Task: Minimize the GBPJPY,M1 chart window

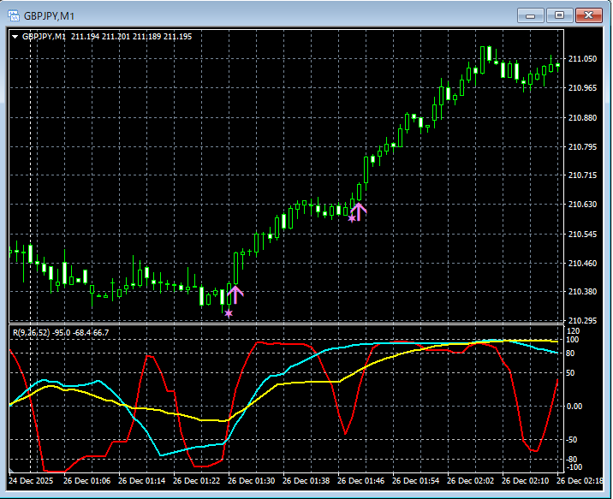Action: coord(531,15)
